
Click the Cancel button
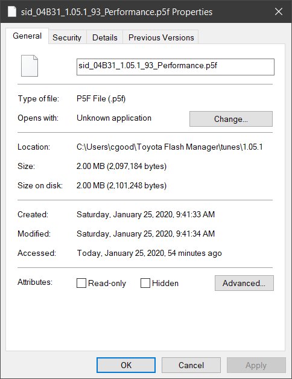click(x=191, y=365)
